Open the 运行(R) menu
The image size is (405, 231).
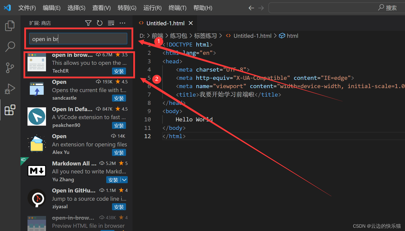coord(152,8)
